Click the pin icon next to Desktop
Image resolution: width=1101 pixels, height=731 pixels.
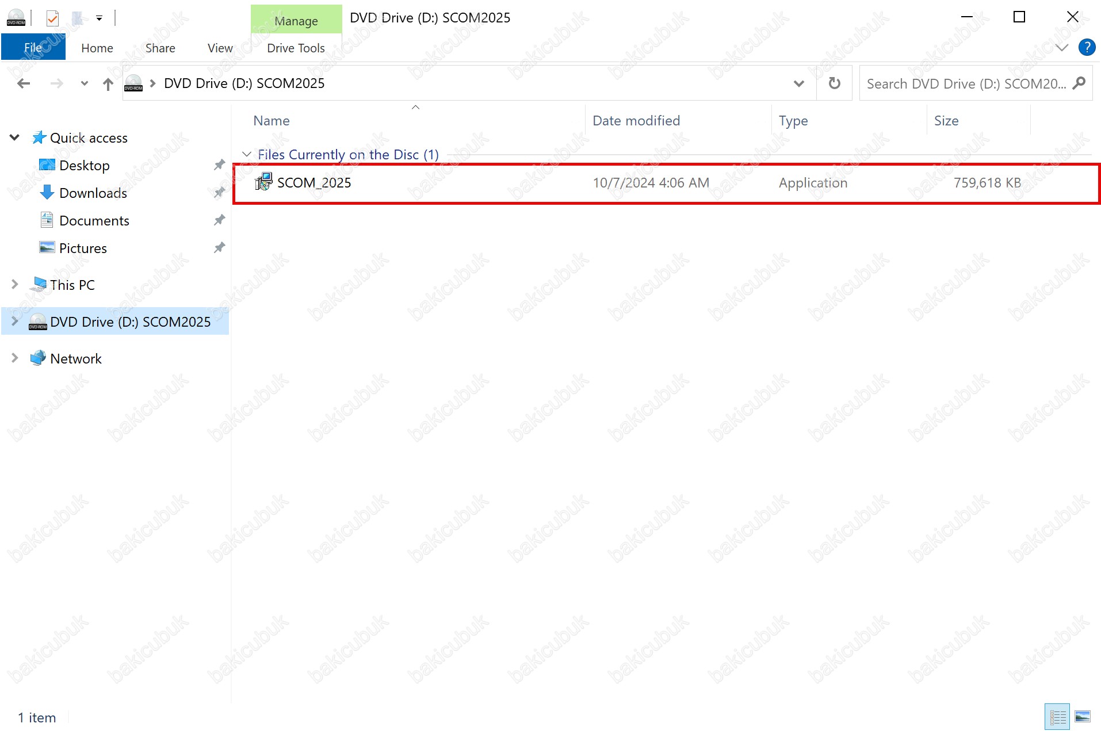point(219,165)
